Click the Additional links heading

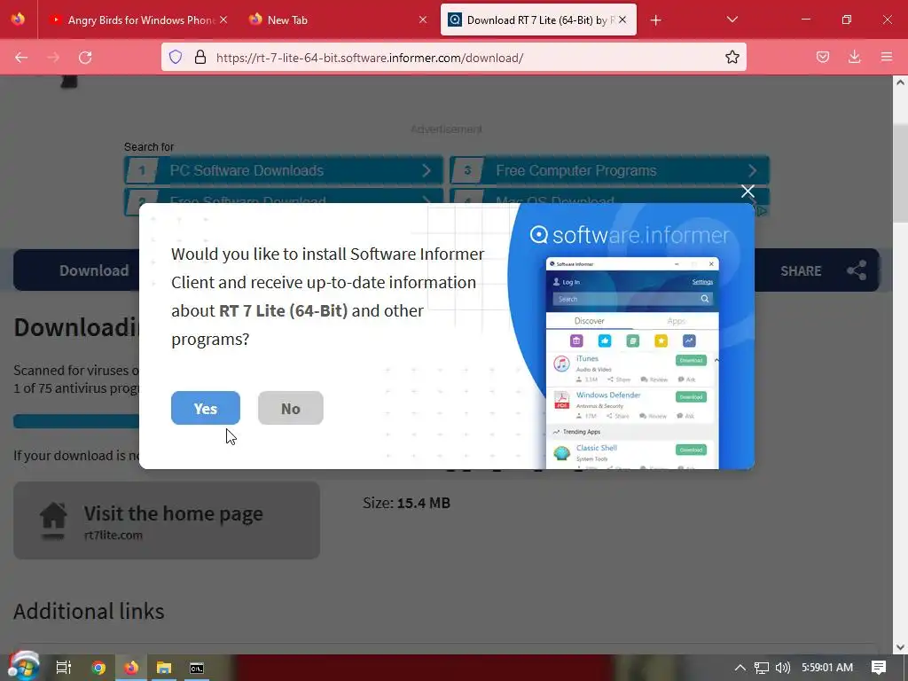pyautogui.click(x=89, y=612)
